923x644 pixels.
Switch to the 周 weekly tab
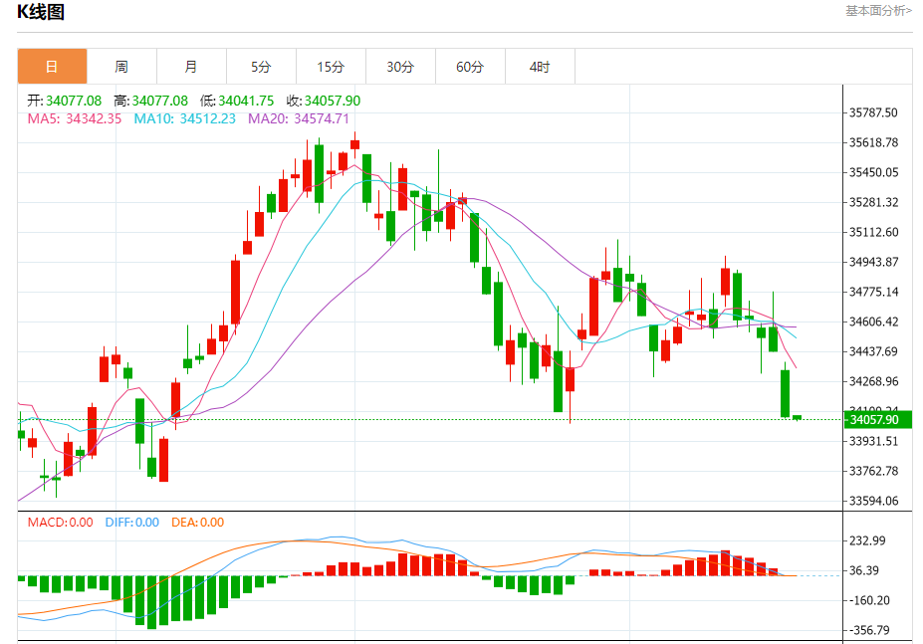[121, 67]
